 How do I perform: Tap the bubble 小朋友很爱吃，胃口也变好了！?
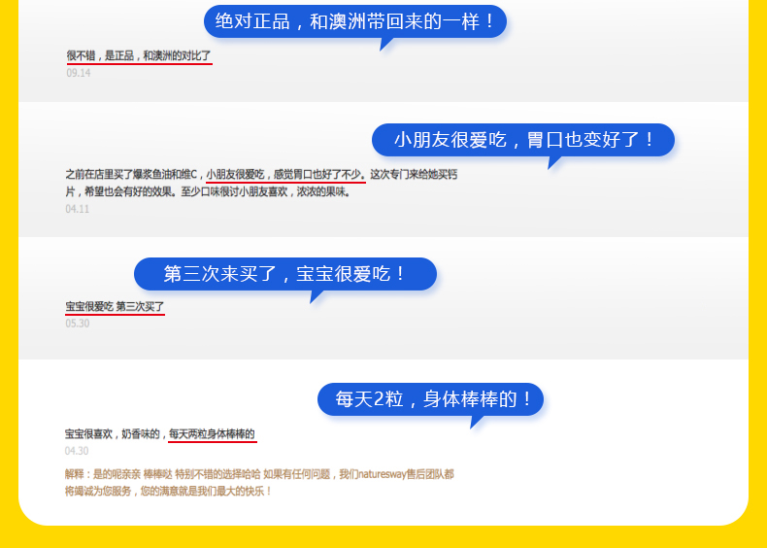click(x=524, y=140)
